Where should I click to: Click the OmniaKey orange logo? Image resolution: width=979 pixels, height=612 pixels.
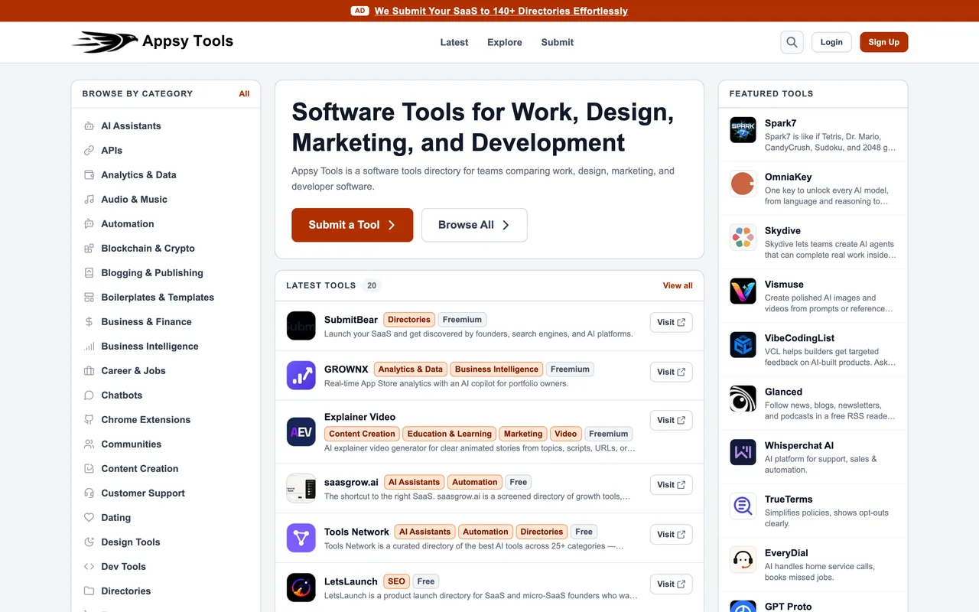(x=743, y=184)
